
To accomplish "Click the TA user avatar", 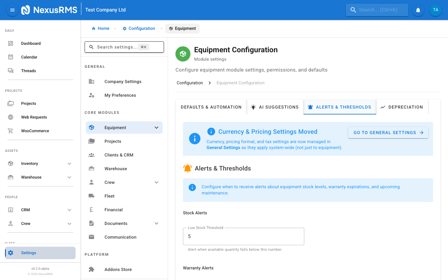I will pos(435,10).
